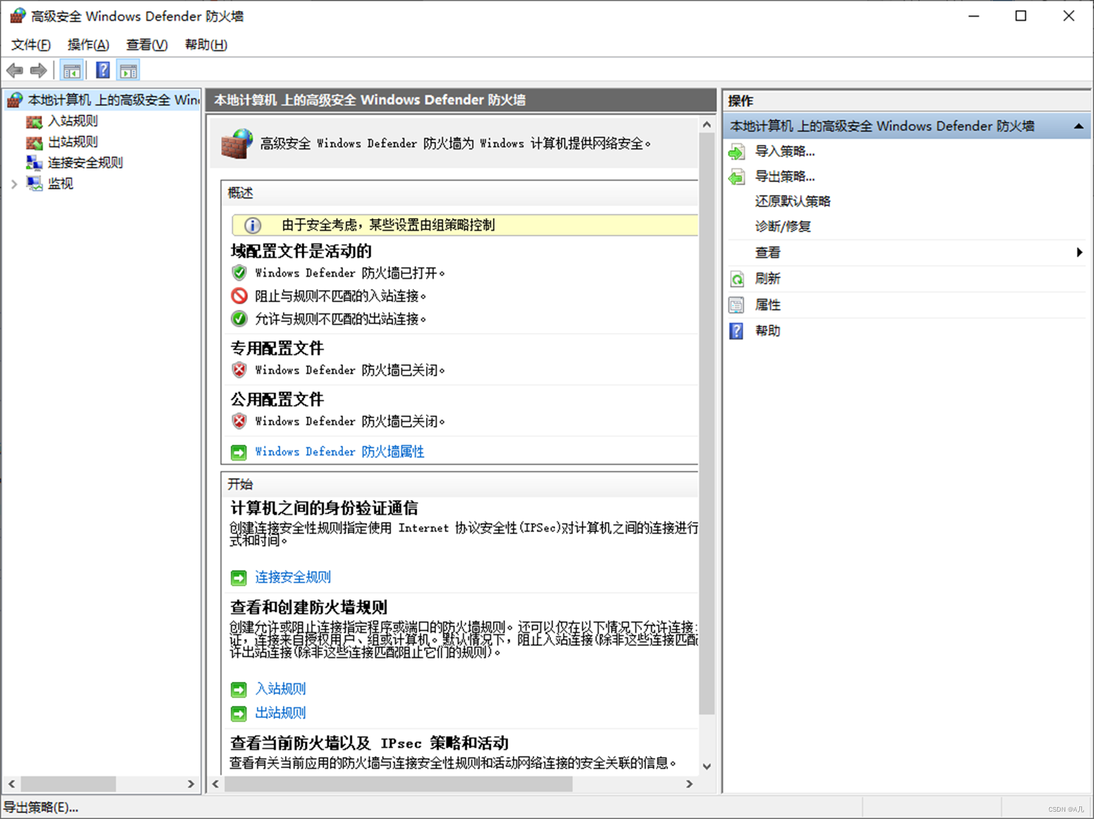The height and width of the screenshot is (819, 1094).
Task: Click the 连接安全规则 icon in the tree
Action: click(x=34, y=162)
